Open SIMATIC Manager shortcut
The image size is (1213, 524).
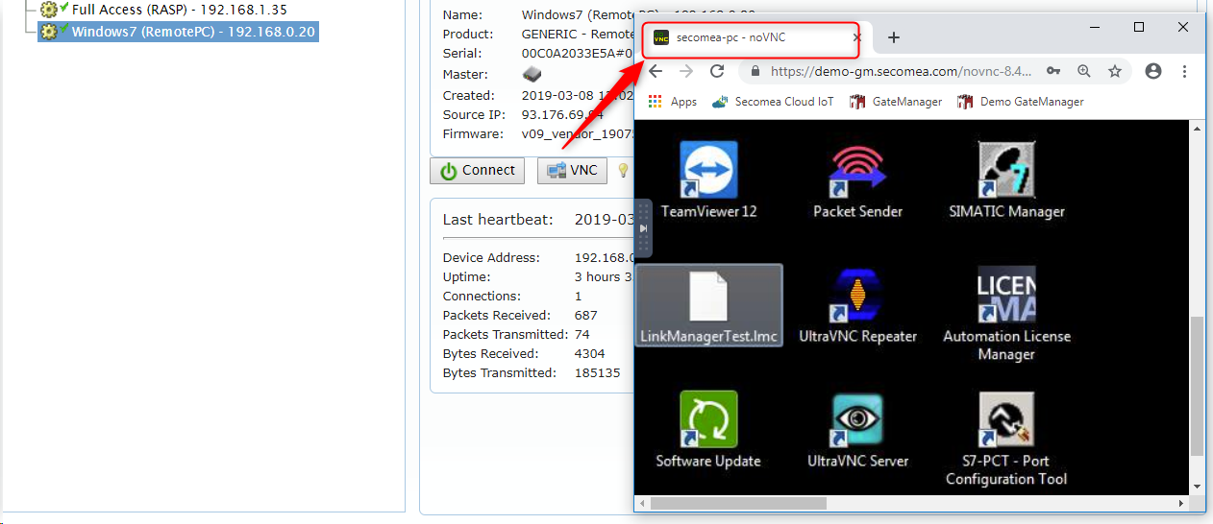tap(1006, 179)
